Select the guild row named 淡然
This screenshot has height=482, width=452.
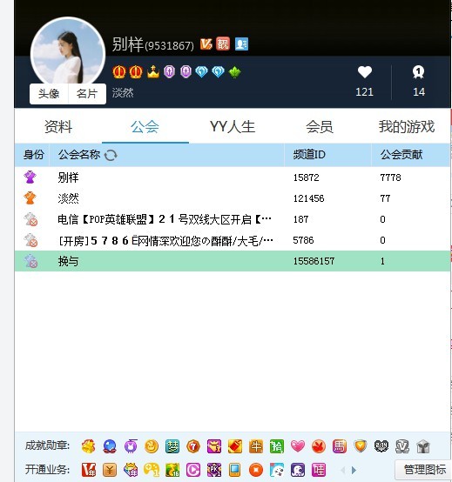[233, 198]
